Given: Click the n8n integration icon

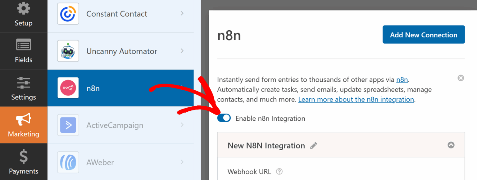Looking at the screenshot, I should point(68,88).
